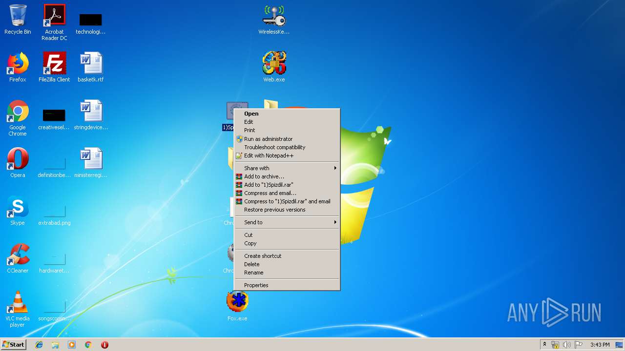Select the ministerregi document icon
The image size is (625, 351).
point(91,163)
